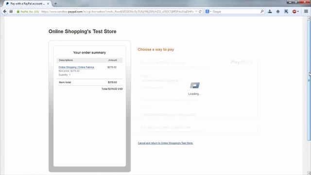
Task: Go back with the browser back arrow
Action: pos(5,12)
